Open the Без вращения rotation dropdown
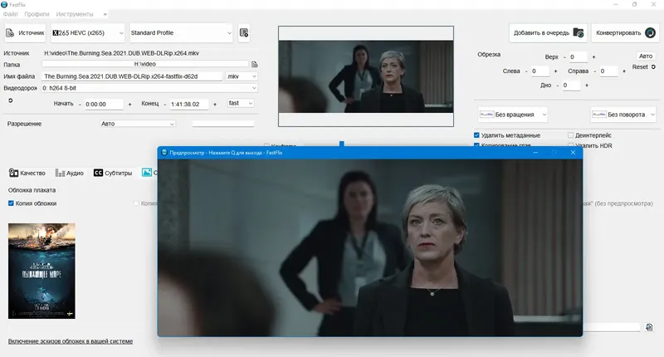 tap(513, 115)
